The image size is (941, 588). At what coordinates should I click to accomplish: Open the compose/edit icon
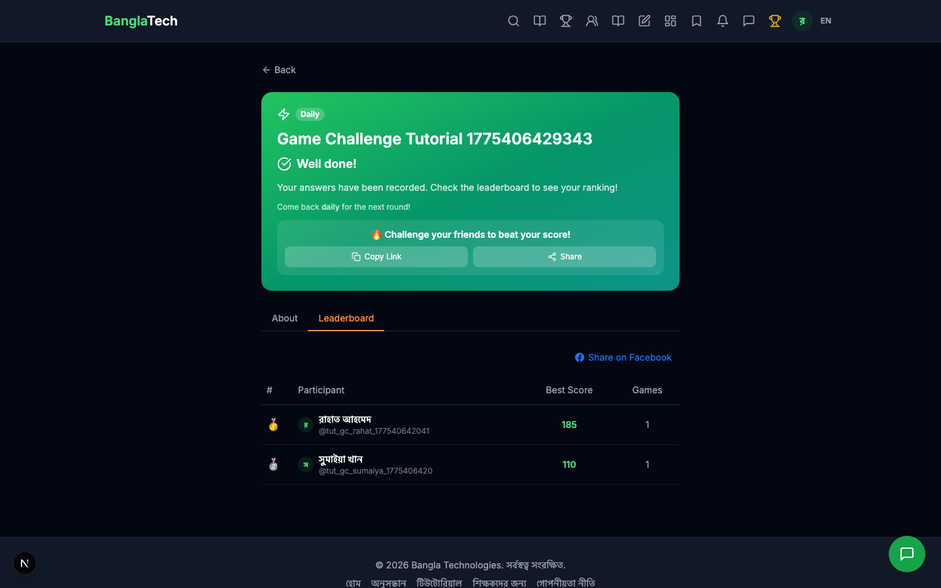point(644,21)
